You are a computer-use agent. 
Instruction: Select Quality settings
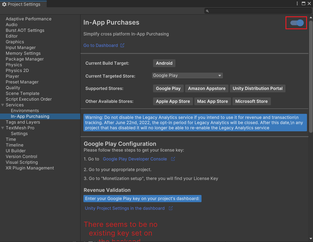click(x=13, y=88)
